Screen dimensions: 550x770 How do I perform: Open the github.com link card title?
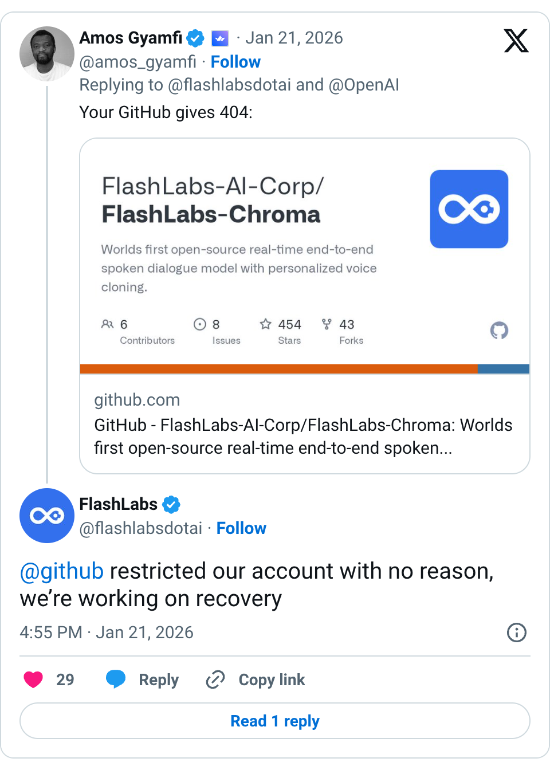(302, 436)
